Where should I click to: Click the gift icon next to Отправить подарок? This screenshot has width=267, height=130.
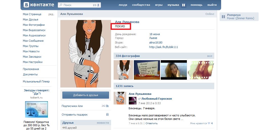point(107,115)
